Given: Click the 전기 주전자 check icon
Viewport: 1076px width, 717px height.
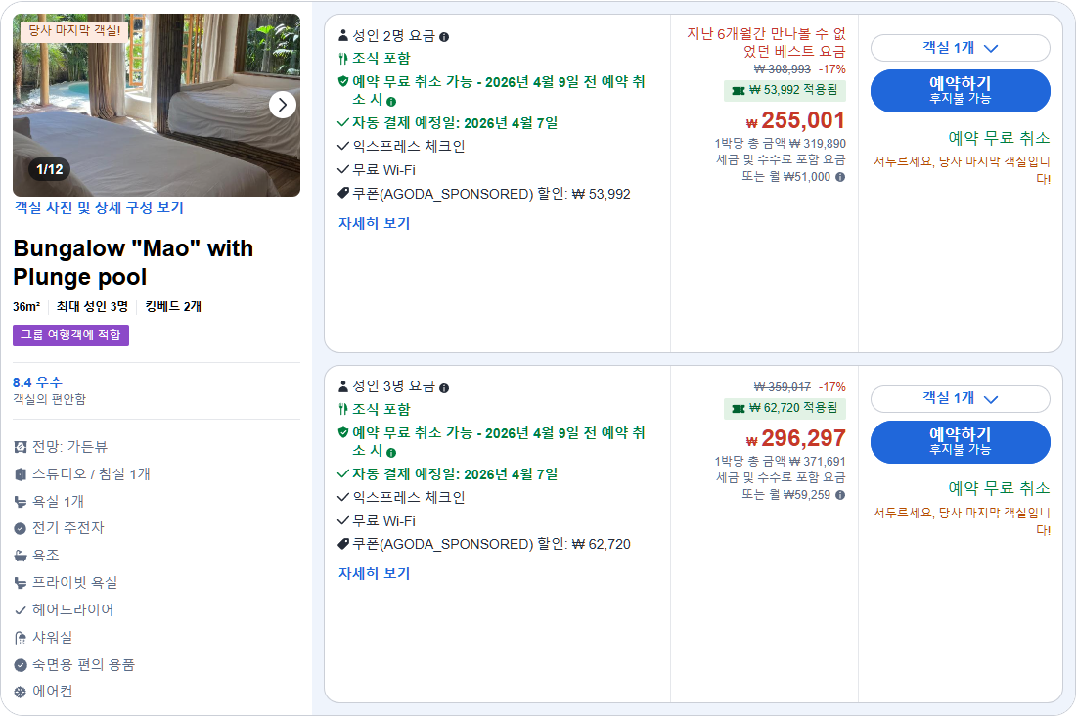Looking at the screenshot, I should tap(21, 528).
